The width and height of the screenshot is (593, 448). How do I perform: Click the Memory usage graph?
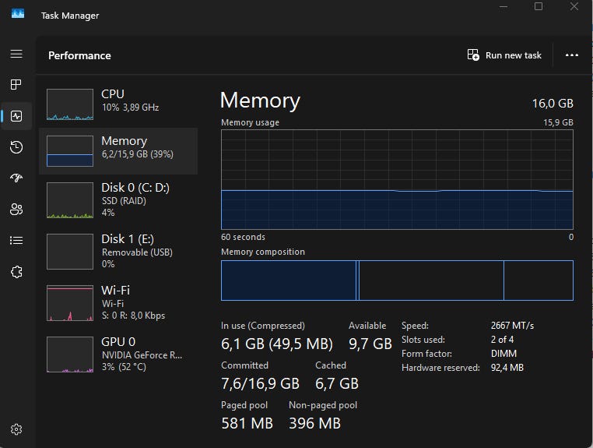(x=397, y=179)
